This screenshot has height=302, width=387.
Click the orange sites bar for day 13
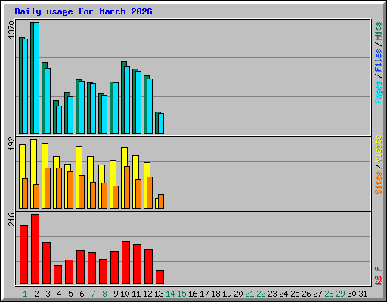[161, 202]
